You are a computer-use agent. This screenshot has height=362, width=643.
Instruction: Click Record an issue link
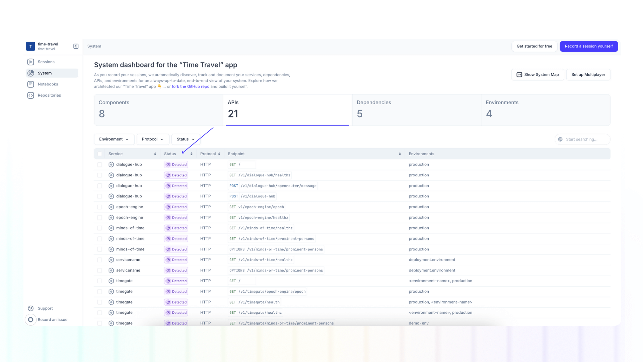(53, 320)
